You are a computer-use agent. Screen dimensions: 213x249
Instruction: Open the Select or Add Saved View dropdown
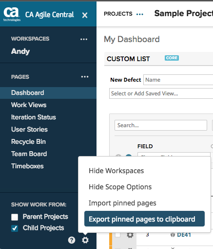pos(161,93)
